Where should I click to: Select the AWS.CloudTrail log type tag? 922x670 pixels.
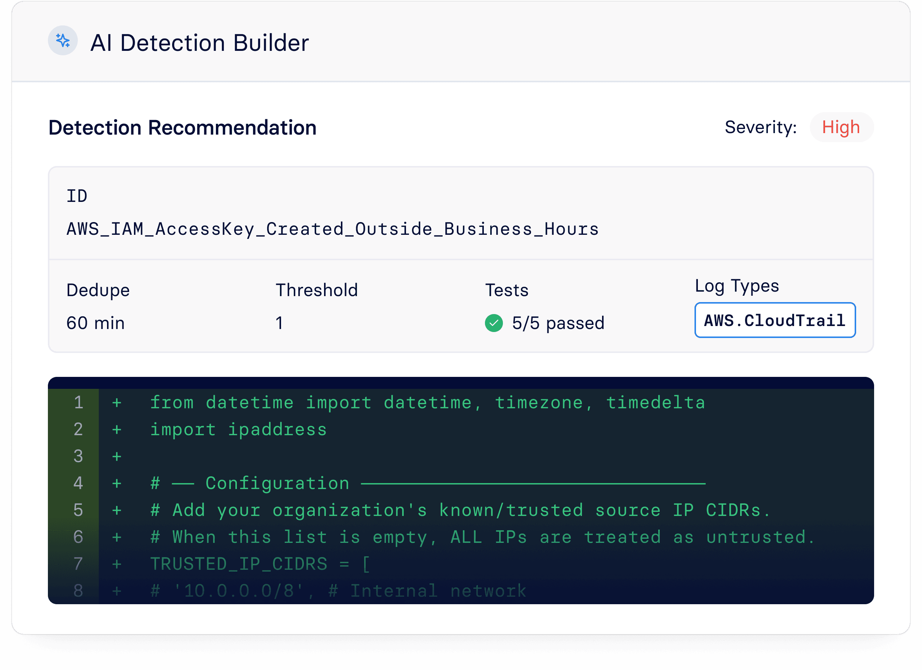(775, 320)
